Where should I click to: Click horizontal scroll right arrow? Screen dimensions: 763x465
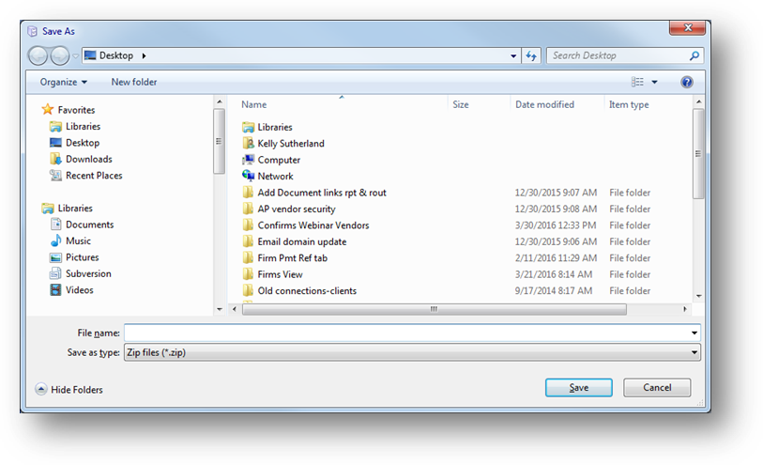pos(685,309)
